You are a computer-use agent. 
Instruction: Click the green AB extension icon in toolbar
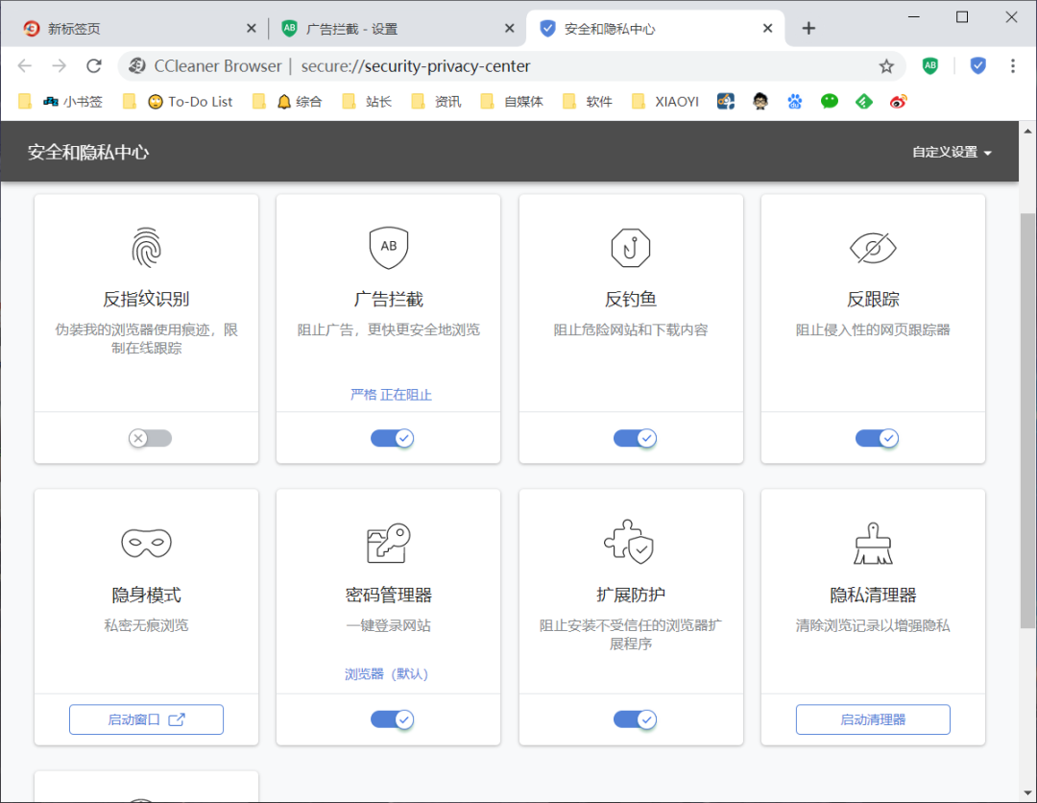tap(929, 65)
